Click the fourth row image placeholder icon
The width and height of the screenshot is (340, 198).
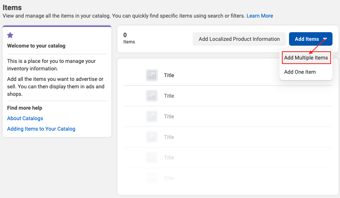[152, 137]
